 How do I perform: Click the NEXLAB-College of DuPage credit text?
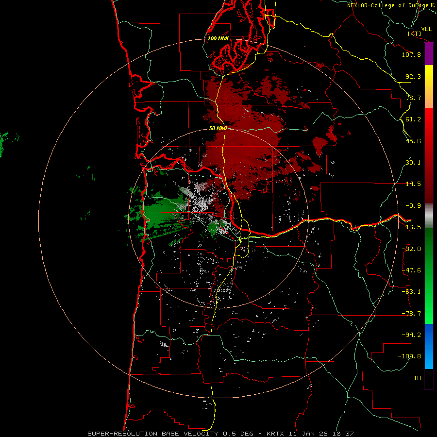(392, 5)
